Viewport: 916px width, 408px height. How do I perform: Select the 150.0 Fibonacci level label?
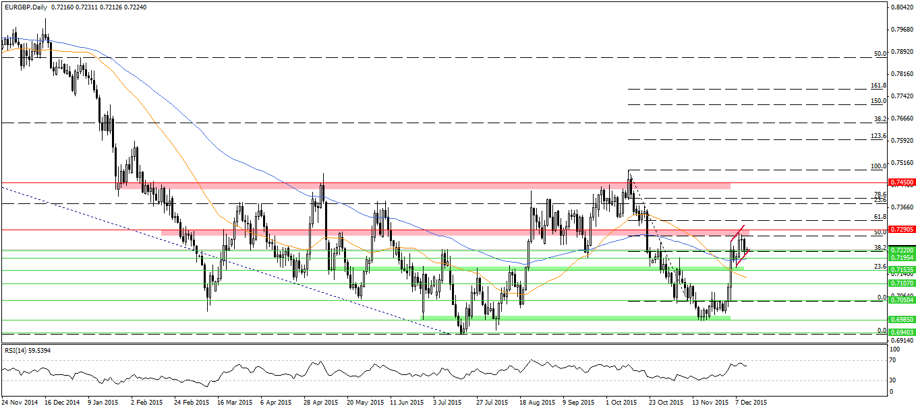click(x=878, y=102)
